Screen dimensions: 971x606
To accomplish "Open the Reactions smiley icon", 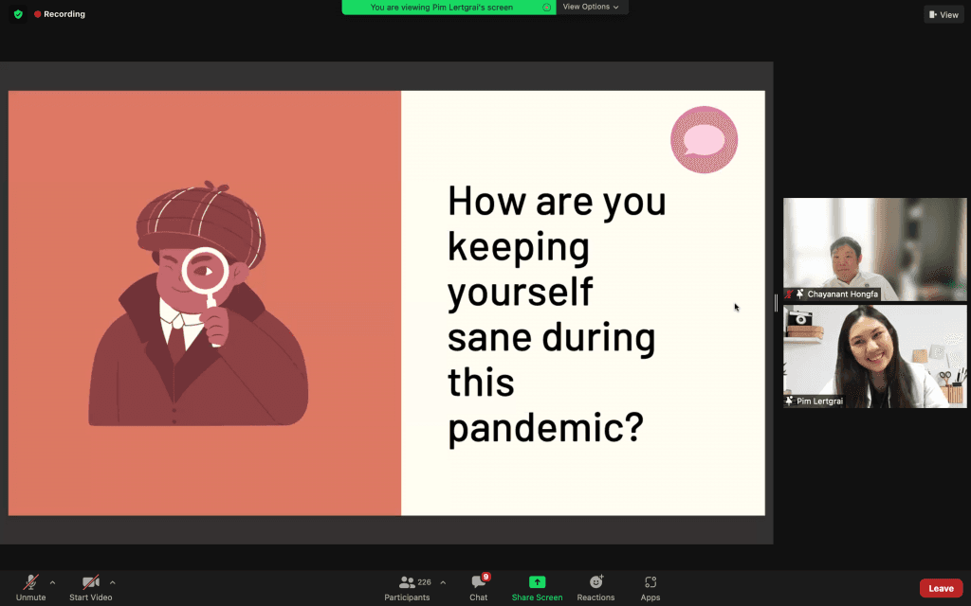I will [595, 582].
